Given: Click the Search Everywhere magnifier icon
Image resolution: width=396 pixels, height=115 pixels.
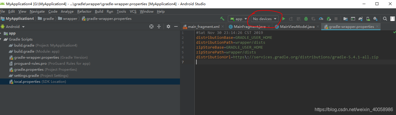Looking at the screenshot, I should click(385, 19).
